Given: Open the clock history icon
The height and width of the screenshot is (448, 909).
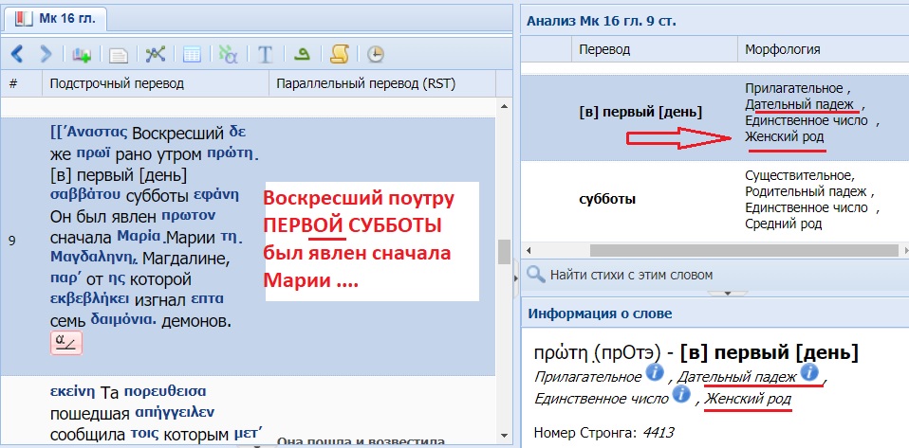Looking at the screenshot, I should (376, 54).
